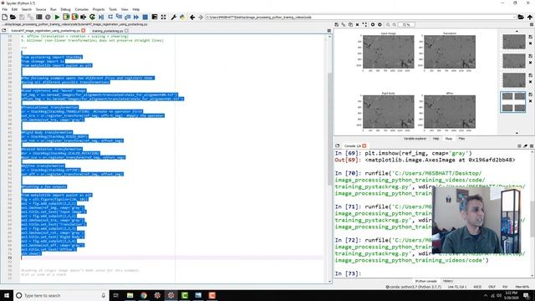Open the Consoles menu
This screenshot has height=301, width=535.
82,9
